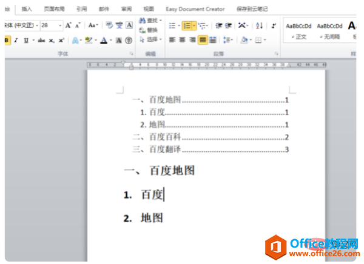Toggle italic formatting
The height and width of the screenshot is (264, 364).
[16, 41]
